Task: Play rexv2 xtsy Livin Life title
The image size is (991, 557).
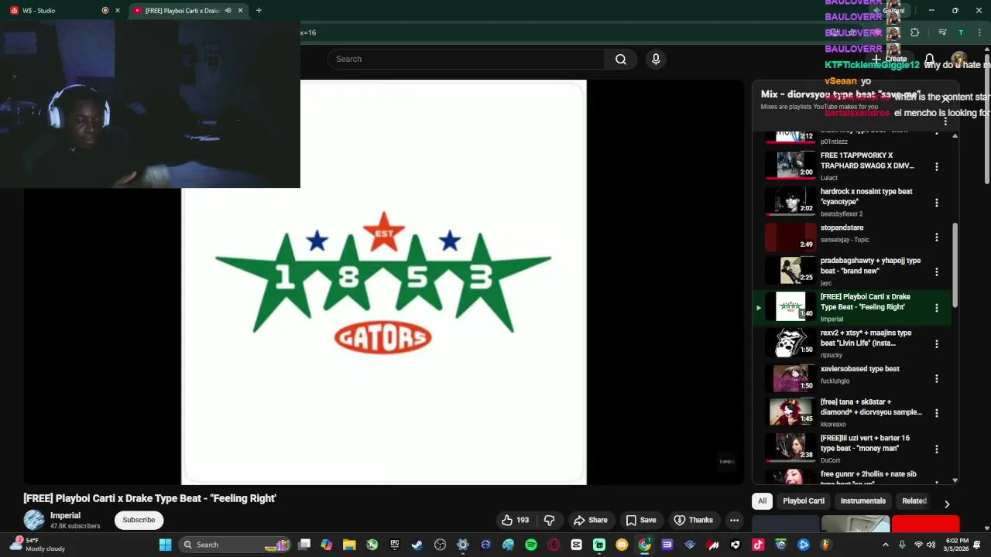Action: [x=866, y=338]
